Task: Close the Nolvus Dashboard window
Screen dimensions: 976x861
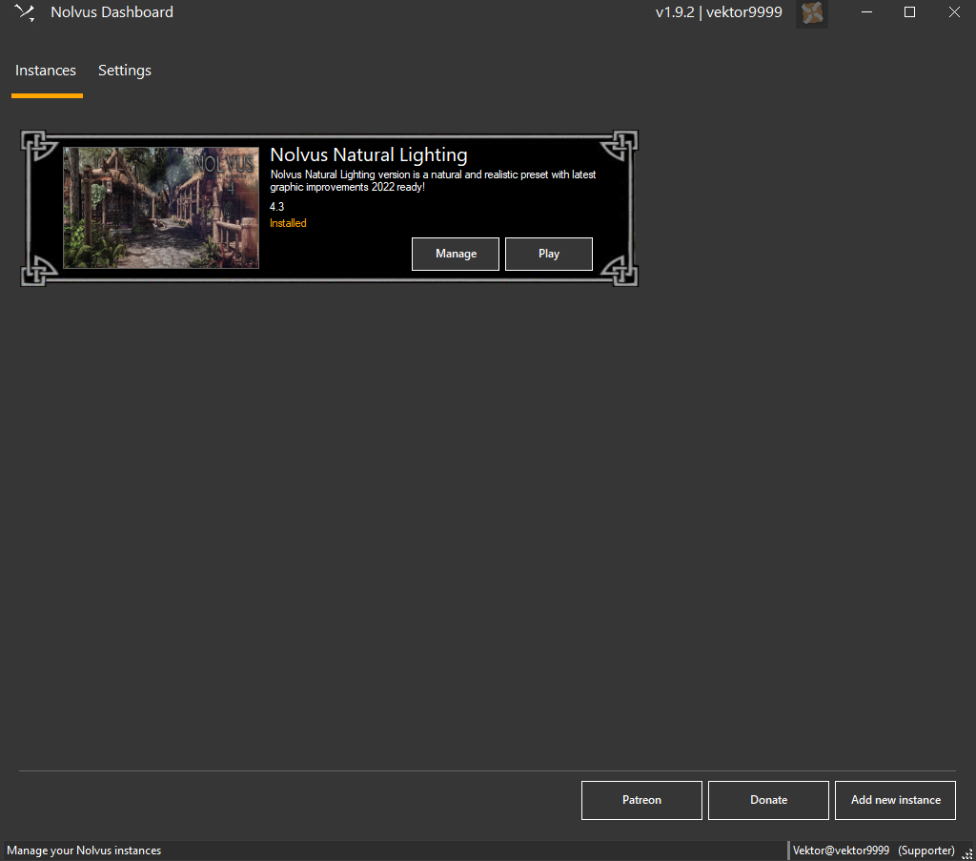Action: (953, 12)
